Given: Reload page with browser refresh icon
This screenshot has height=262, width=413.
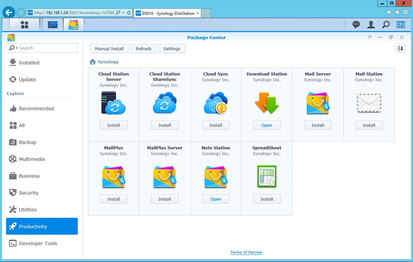Looking at the screenshot, I should tap(129, 12).
